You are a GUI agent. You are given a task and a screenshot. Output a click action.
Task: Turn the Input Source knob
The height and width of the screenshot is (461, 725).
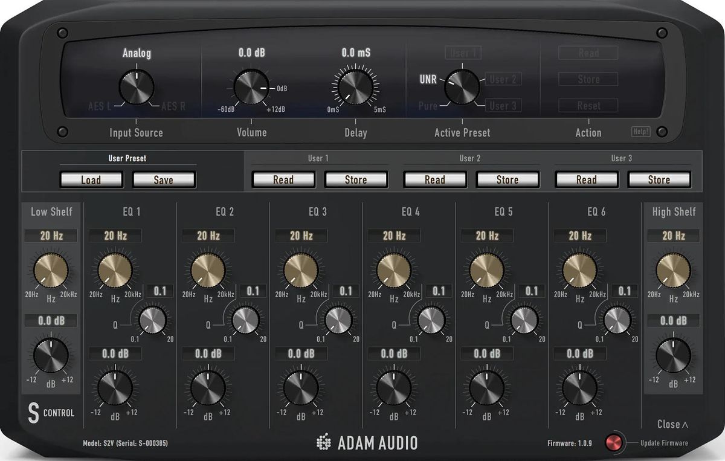tap(137, 86)
